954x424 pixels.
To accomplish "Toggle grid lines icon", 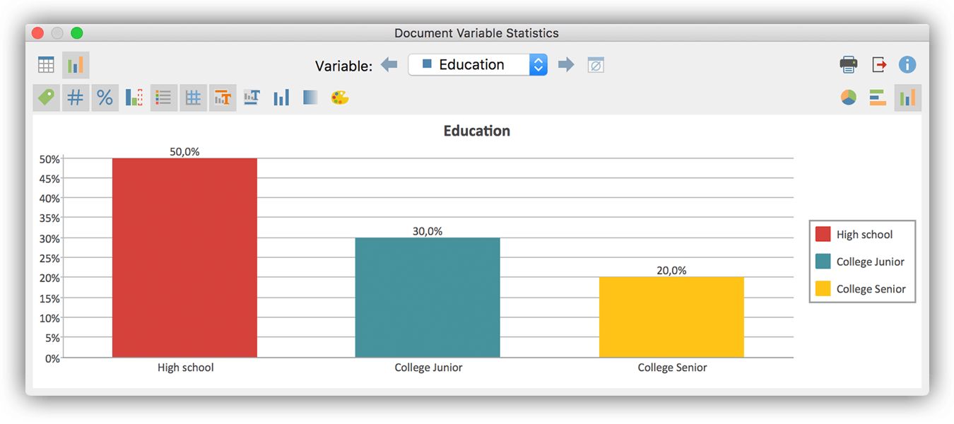I will pyautogui.click(x=193, y=98).
